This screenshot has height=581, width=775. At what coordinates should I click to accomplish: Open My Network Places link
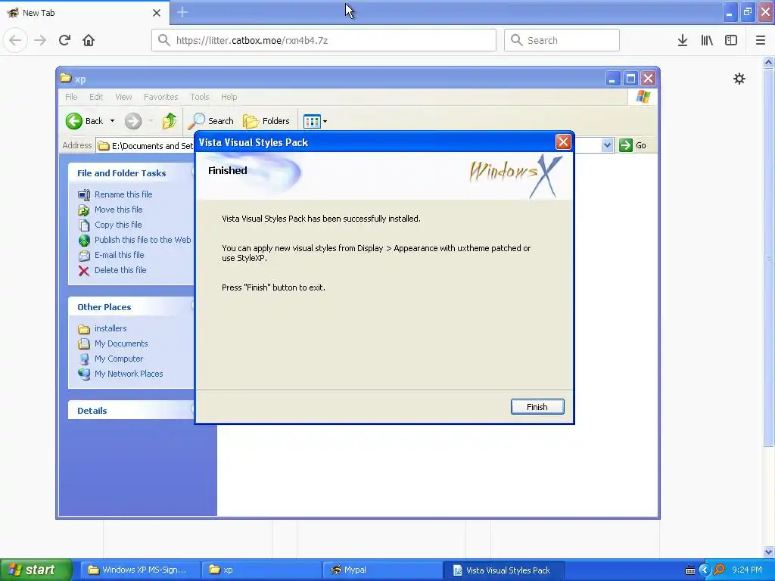pyautogui.click(x=129, y=374)
